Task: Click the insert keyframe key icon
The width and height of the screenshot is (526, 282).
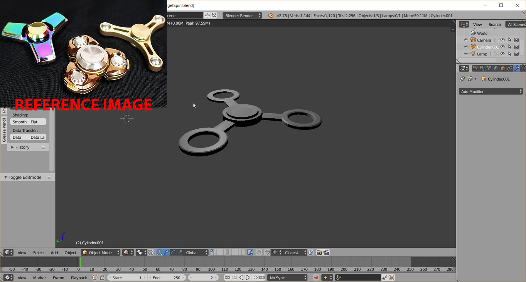Action: point(385,278)
